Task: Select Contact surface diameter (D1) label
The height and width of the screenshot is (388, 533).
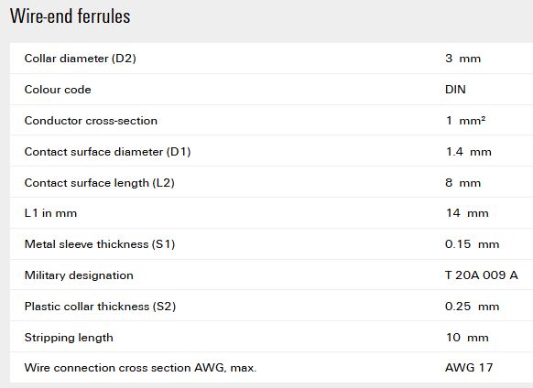Action: (107, 152)
